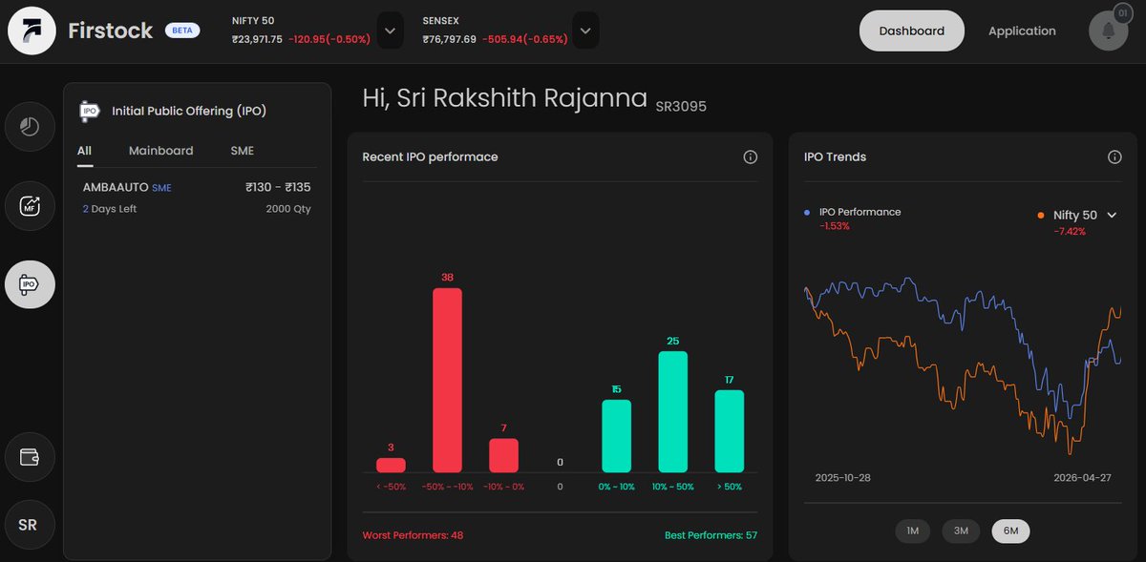The image size is (1146, 562).
Task: Click the 0% ~ 10% green bar
Action: click(x=616, y=436)
